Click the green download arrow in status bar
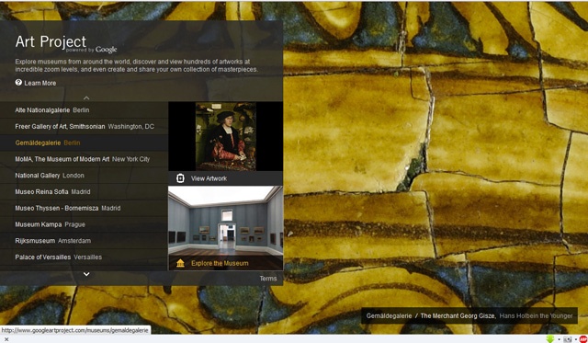This screenshot has width=588, height=343. pyautogui.click(x=550, y=339)
